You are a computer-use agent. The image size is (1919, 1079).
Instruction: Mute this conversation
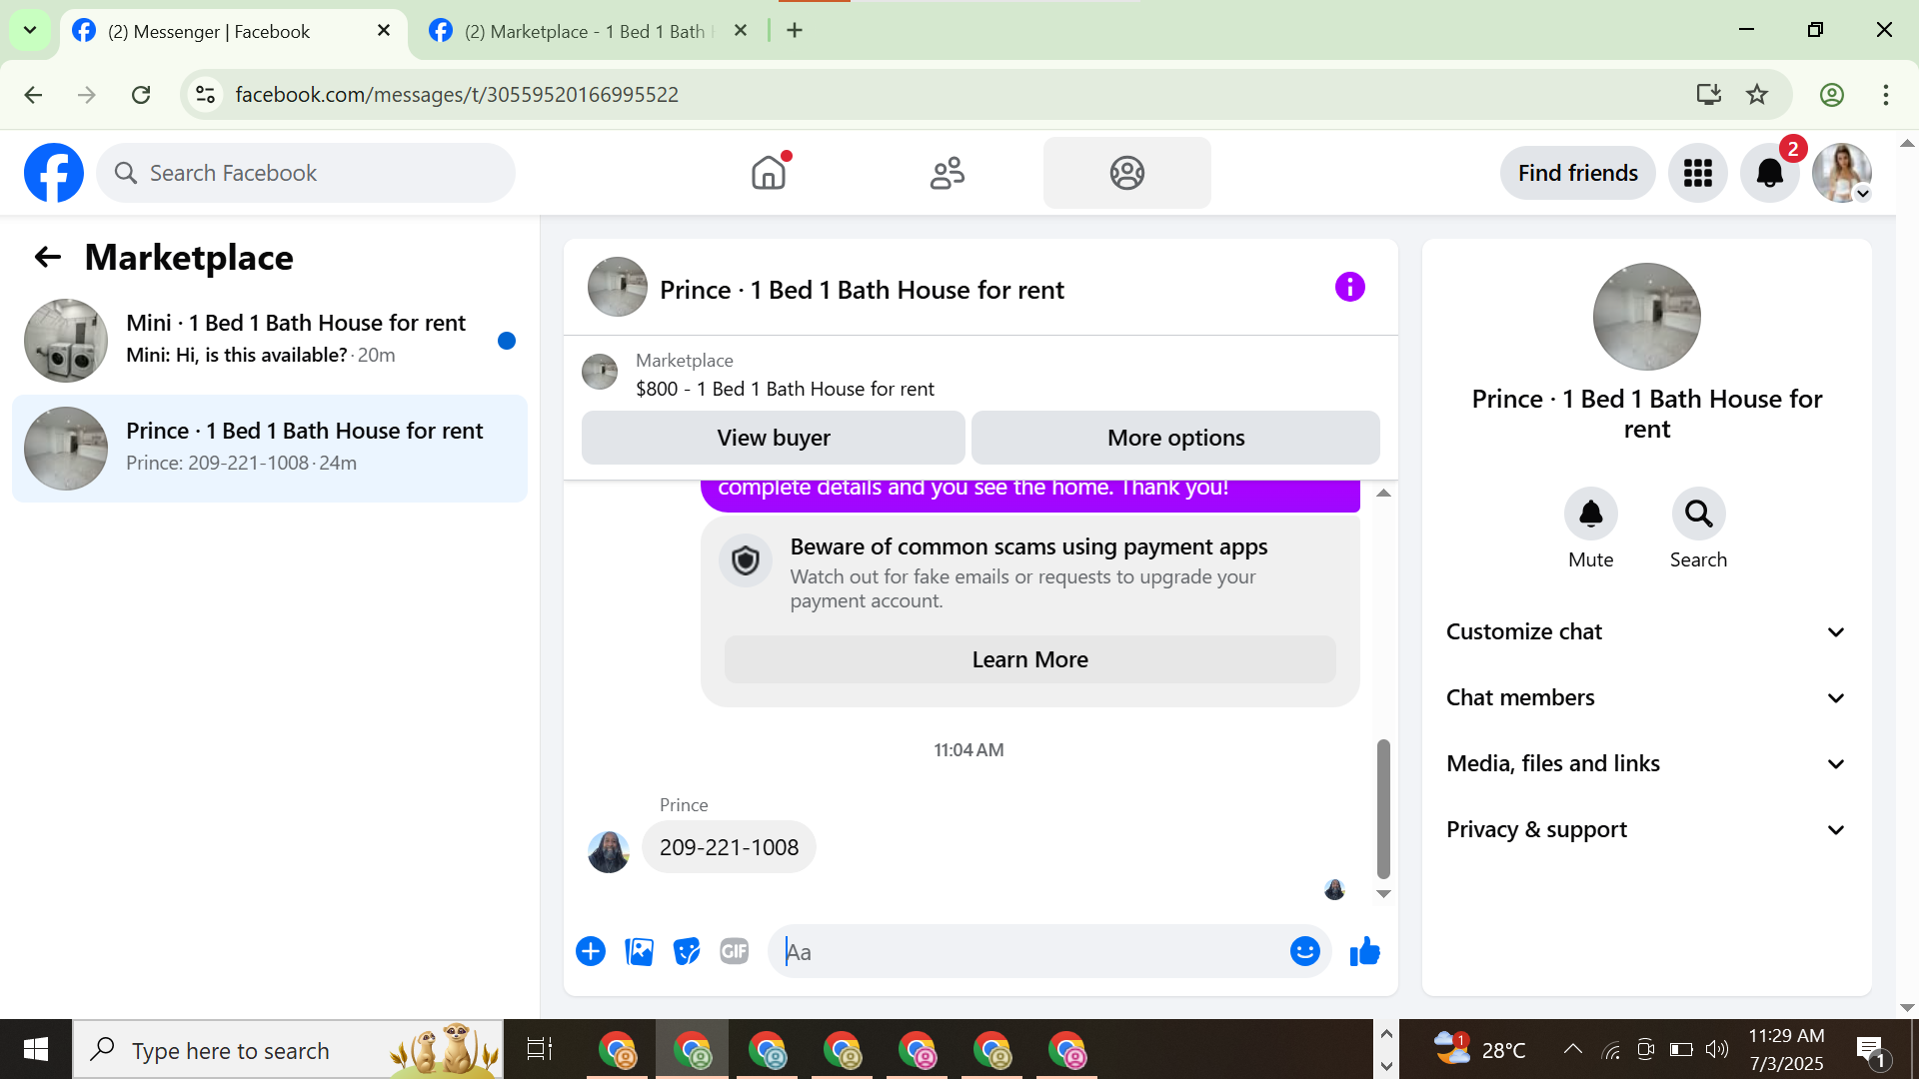[x=1590, y=515]
